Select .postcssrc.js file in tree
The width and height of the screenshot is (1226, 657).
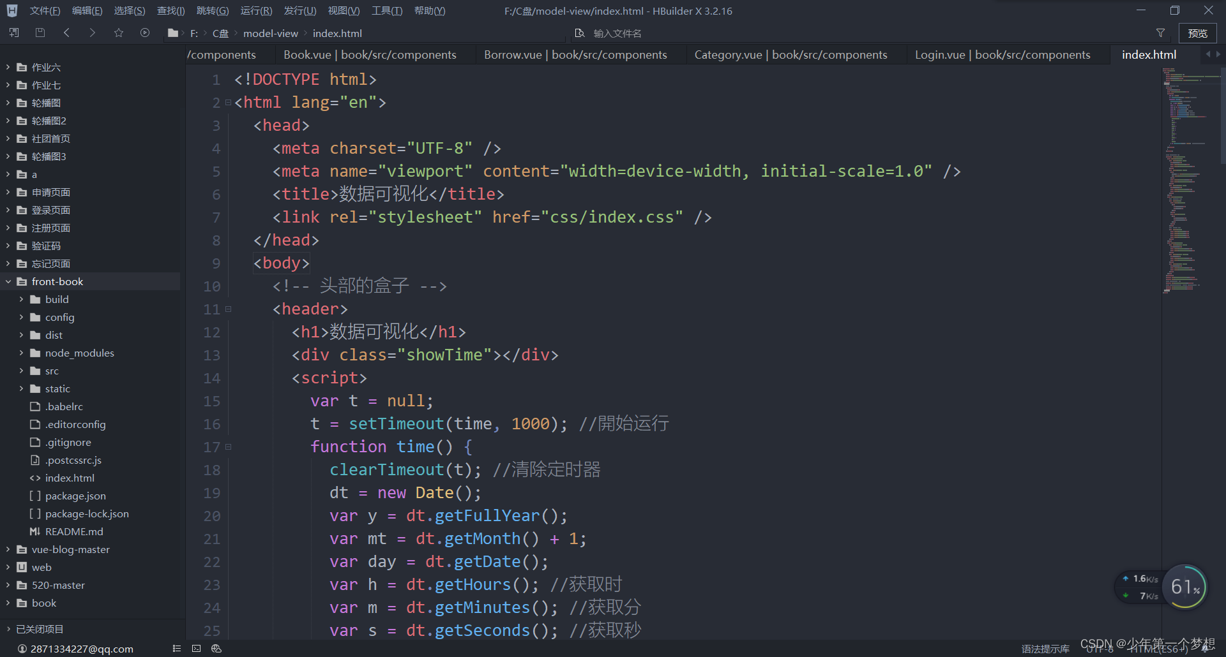tap(73, 460)
